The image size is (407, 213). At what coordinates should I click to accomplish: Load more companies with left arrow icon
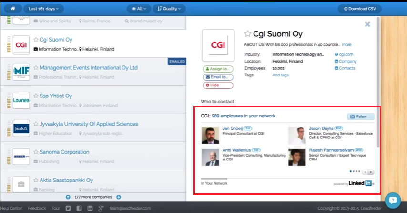pyautogui.click(x=68, y=197)
